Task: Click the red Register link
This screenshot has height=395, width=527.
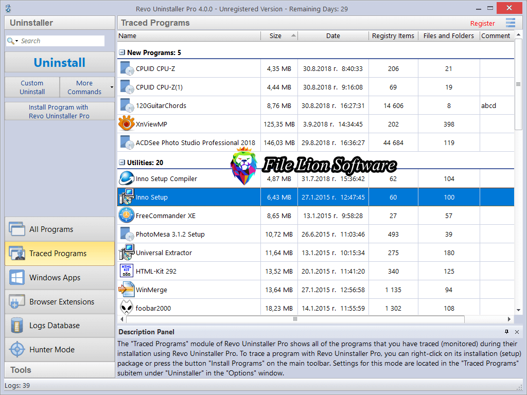Action: (x=482, y=23)
